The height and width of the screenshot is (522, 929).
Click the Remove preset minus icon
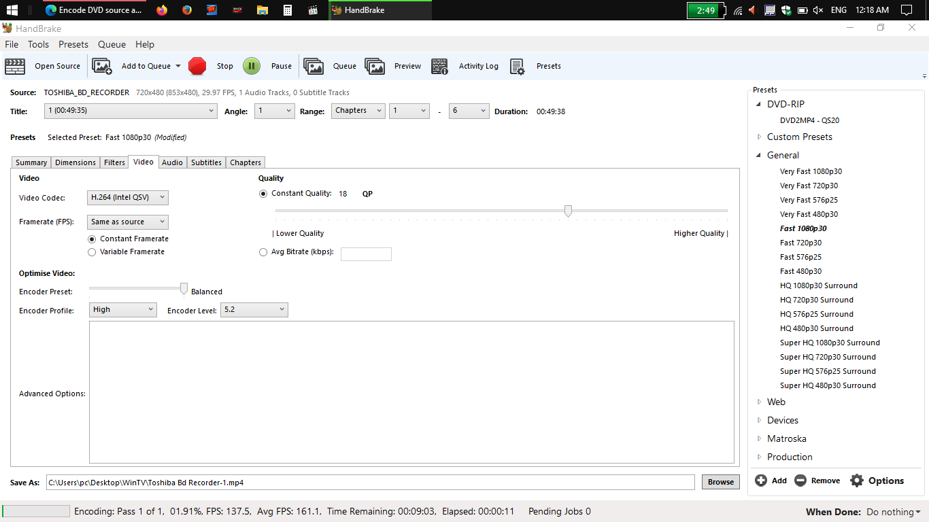click(800, 481)
